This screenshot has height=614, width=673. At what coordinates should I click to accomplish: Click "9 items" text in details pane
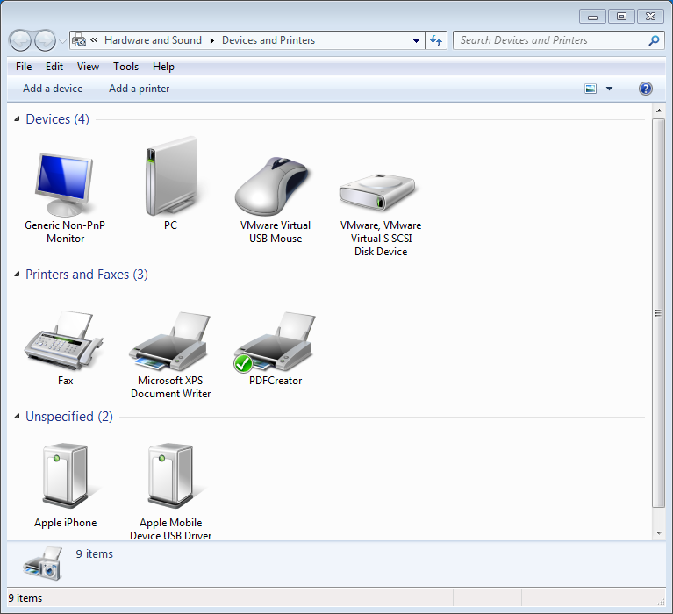[95, 554]
